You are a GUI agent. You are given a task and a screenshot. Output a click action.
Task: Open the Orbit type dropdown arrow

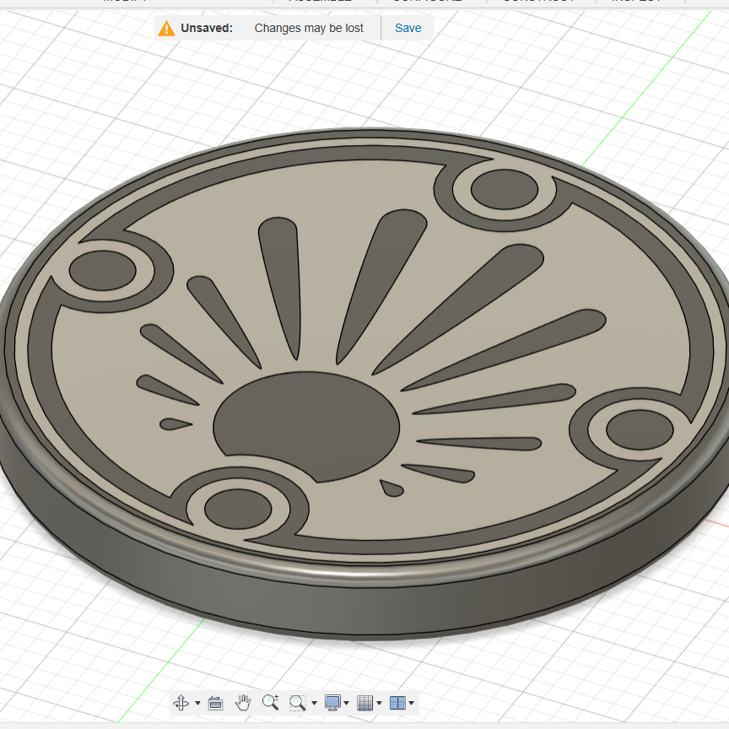coord(197,703)
